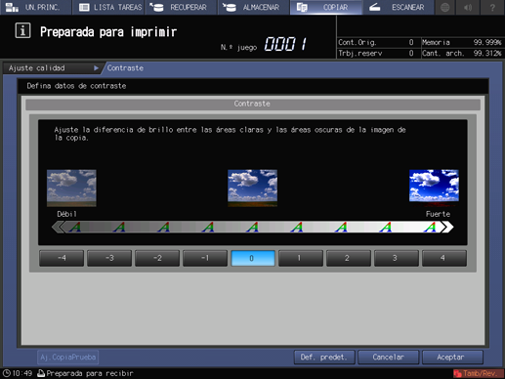Confirm with the Aceptar button
This screenshot has width=505, height=379.
click(452, 358)
